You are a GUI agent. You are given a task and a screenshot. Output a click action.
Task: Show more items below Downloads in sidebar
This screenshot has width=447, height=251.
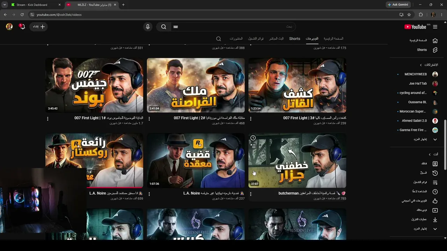point(435,229)
